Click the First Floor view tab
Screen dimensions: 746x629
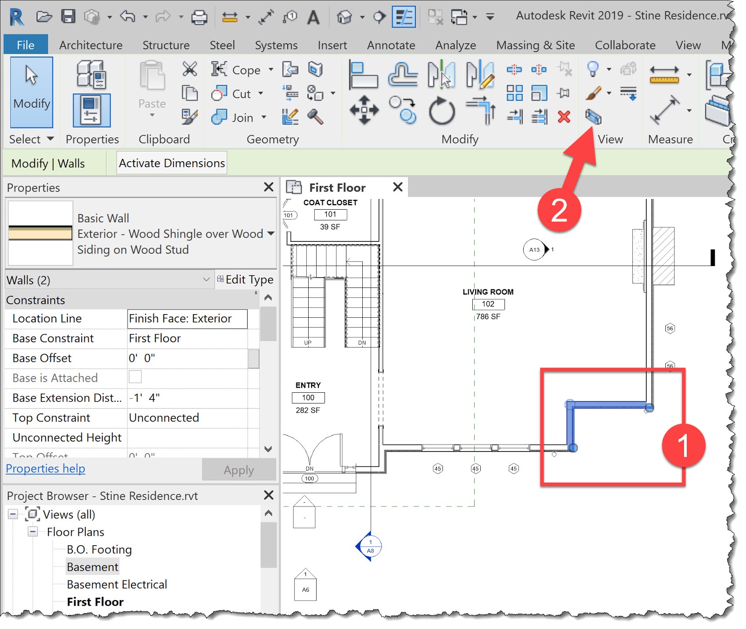[x=337, y=187]
